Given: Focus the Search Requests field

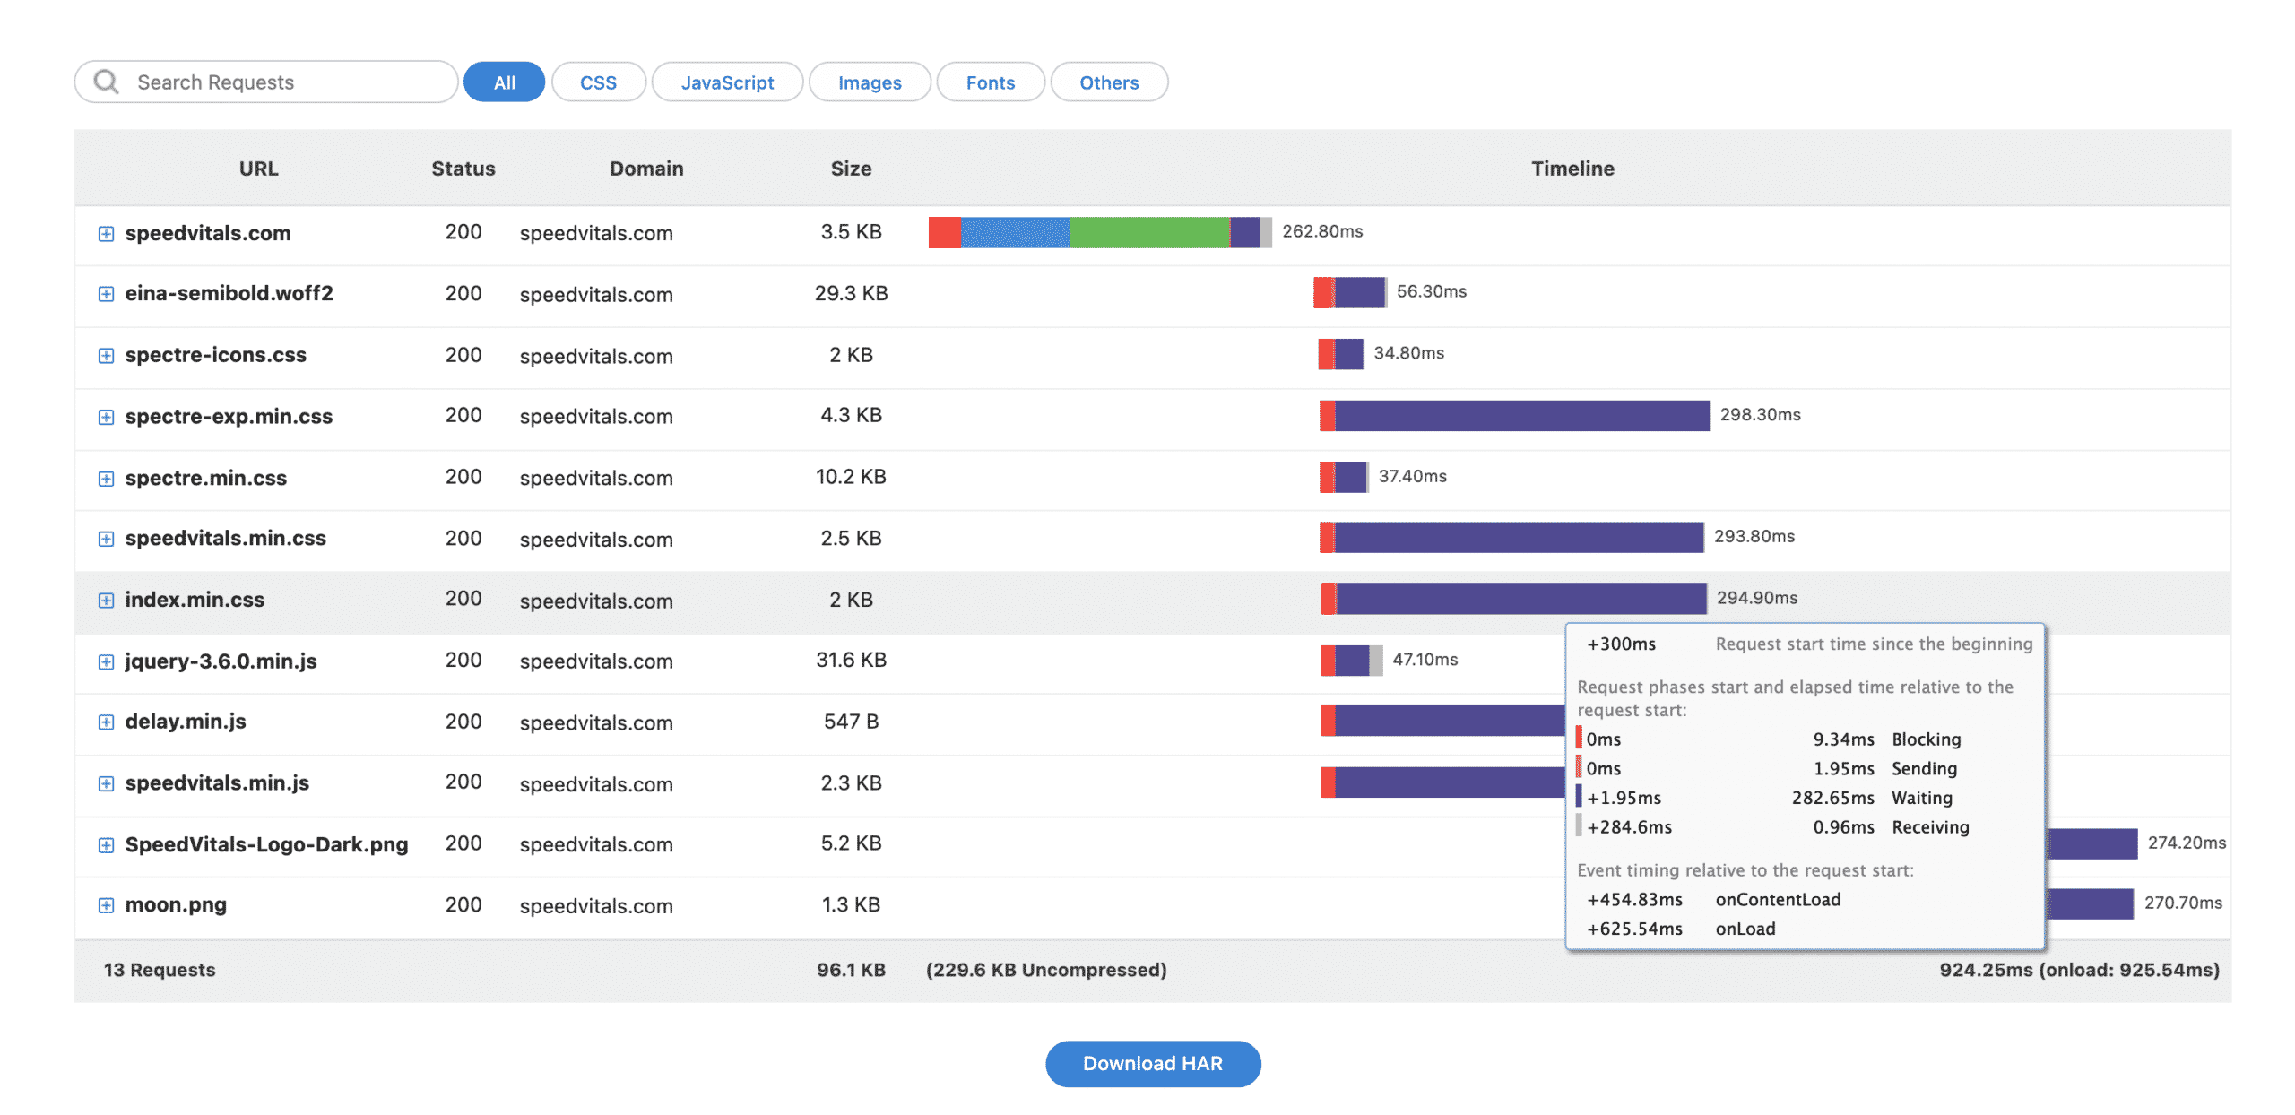Looking at the screenshot, I should 266,82.
